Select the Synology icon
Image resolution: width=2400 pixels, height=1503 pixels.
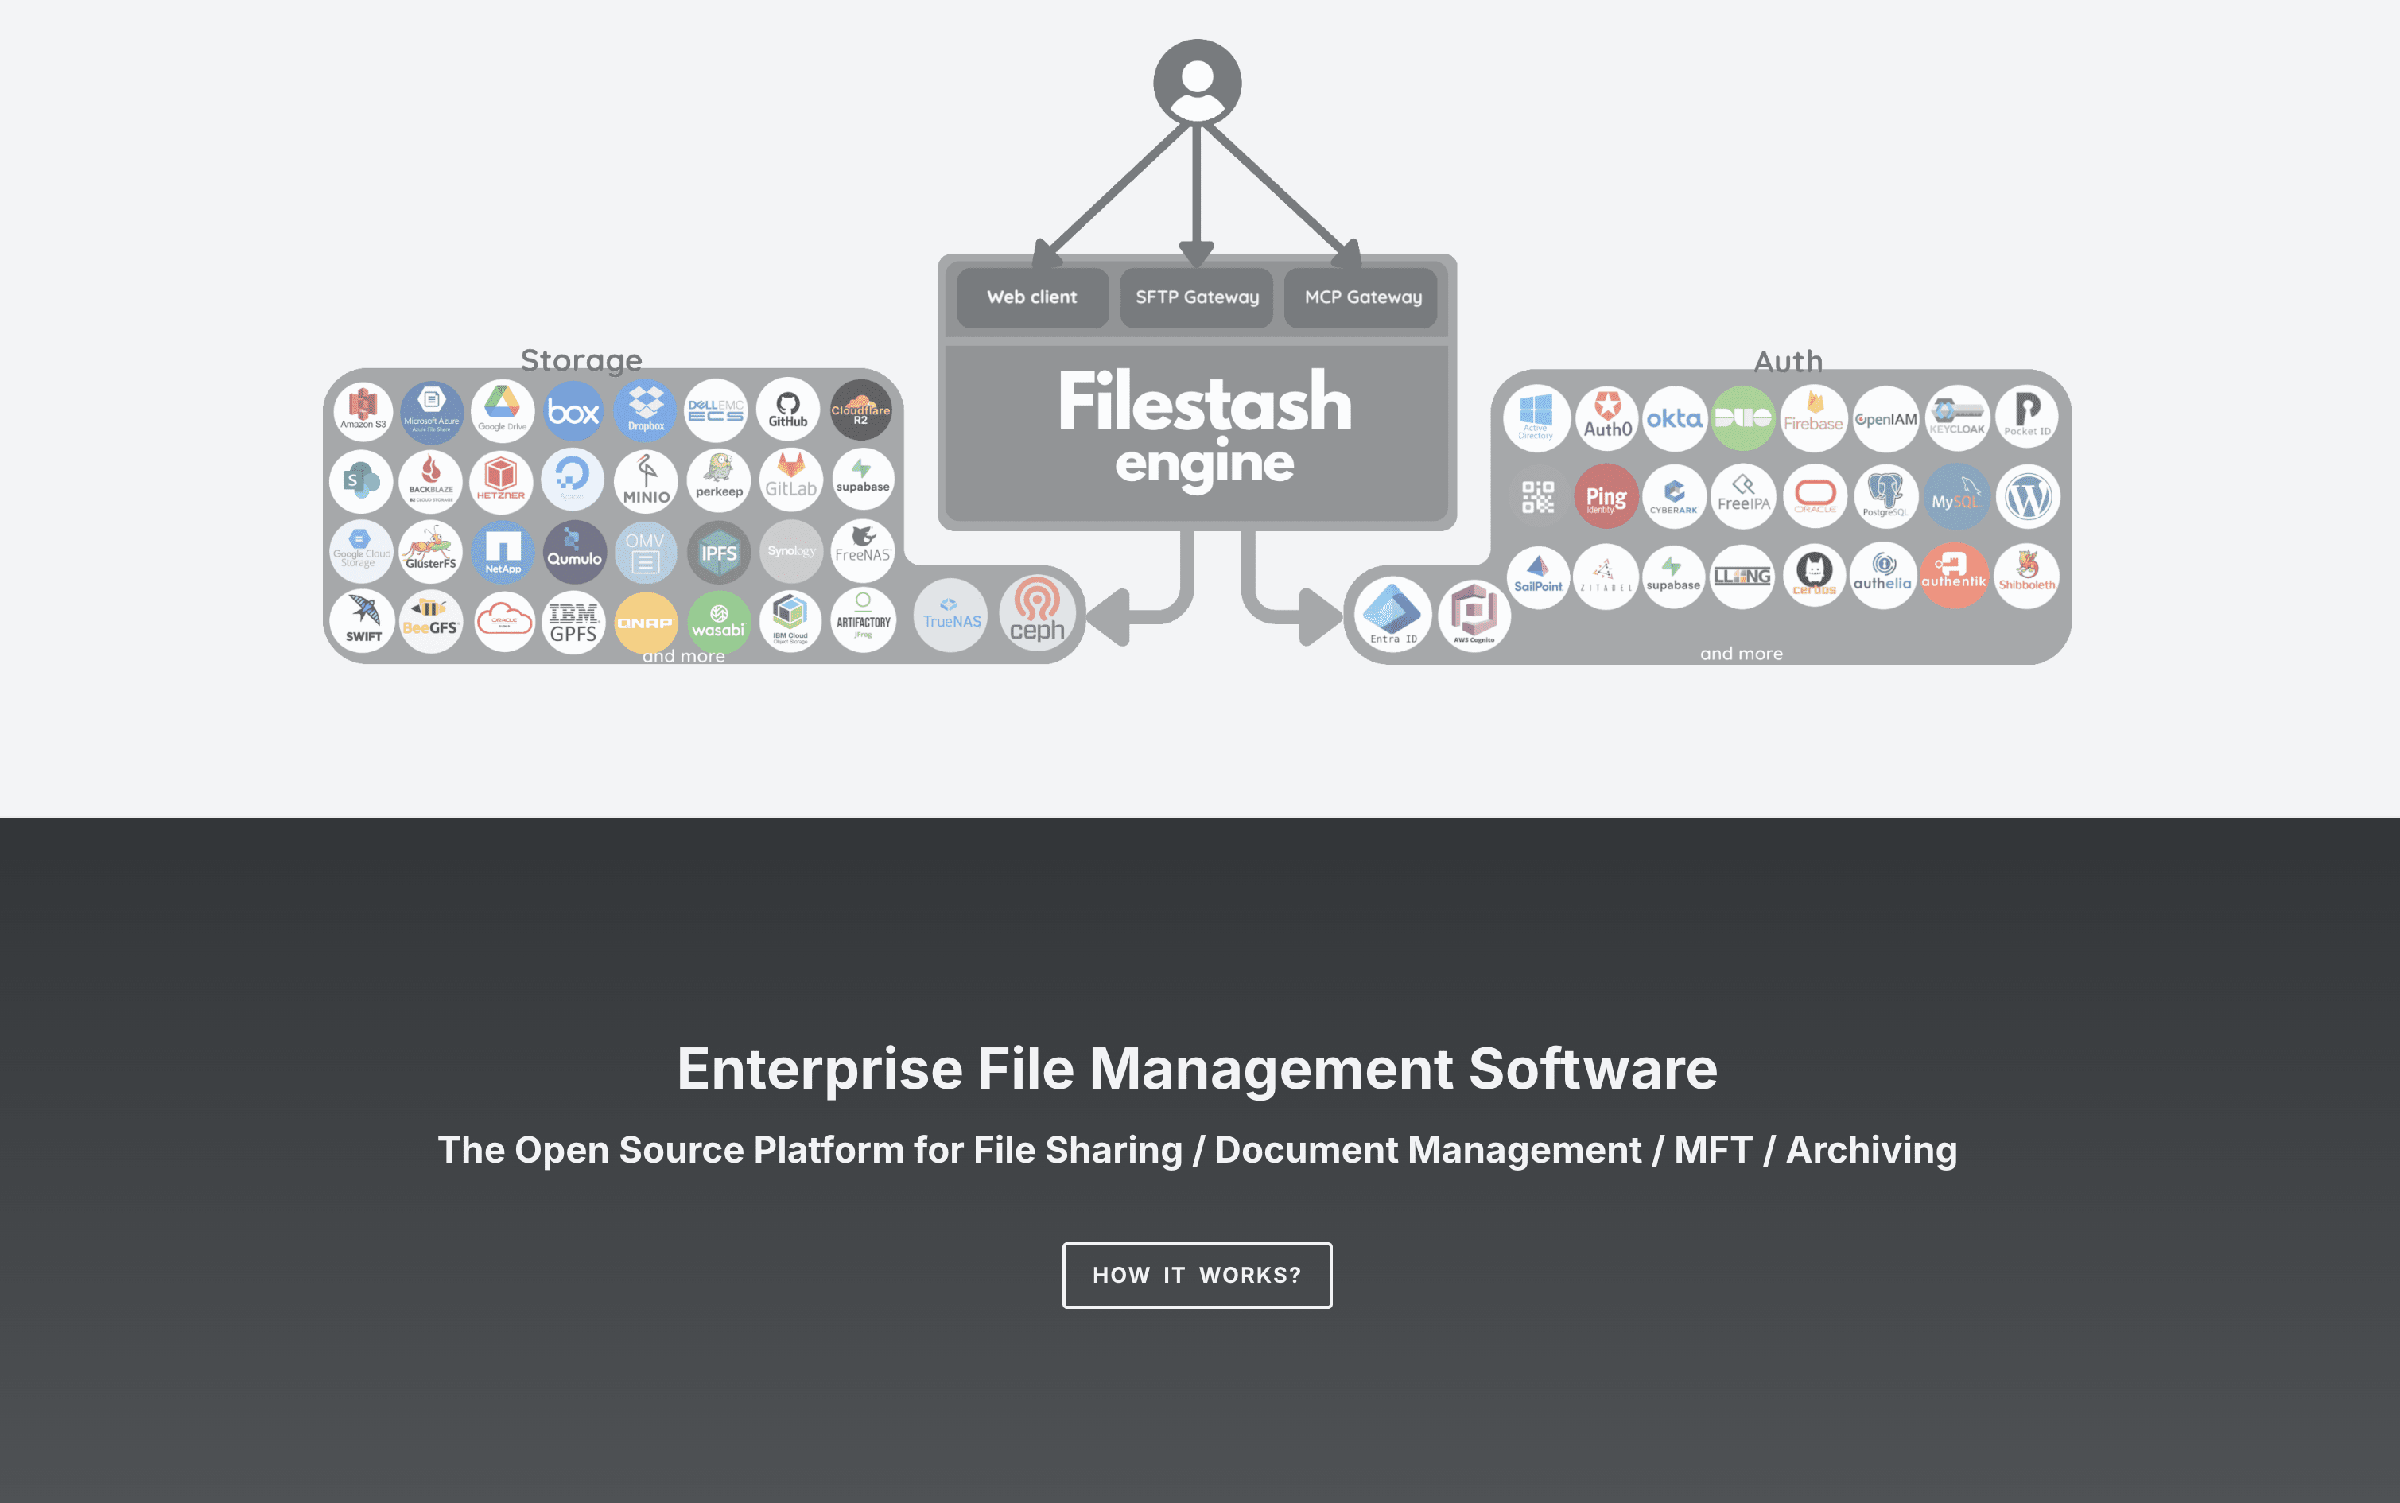click(791, 552)
